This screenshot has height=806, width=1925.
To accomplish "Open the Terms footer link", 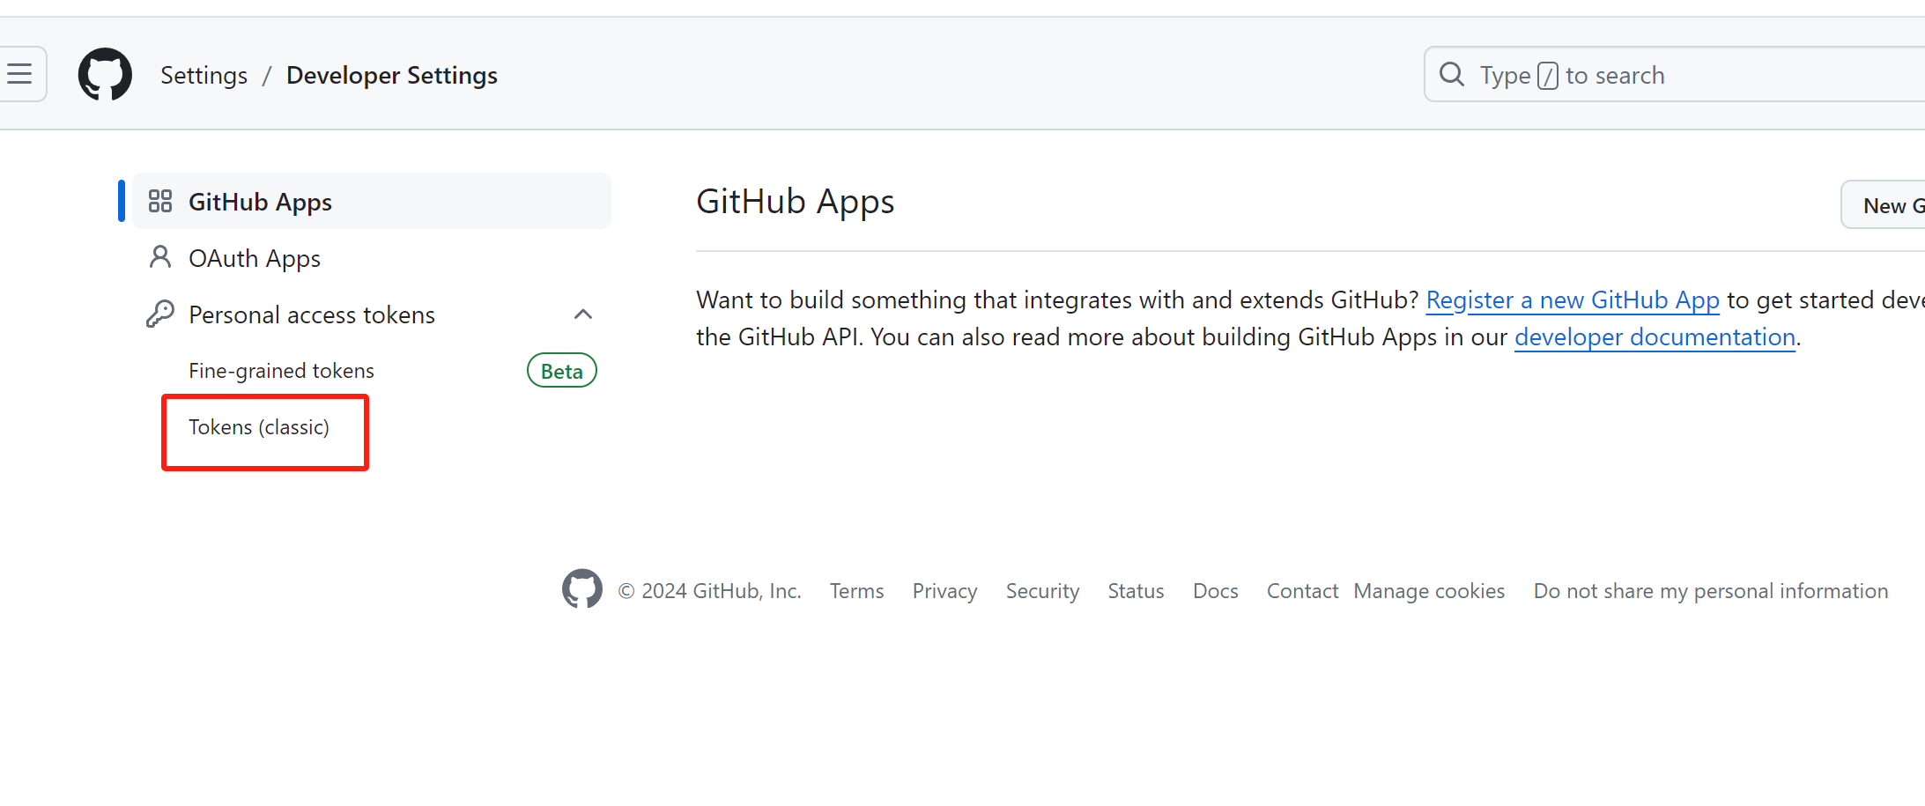I will 856,591.
